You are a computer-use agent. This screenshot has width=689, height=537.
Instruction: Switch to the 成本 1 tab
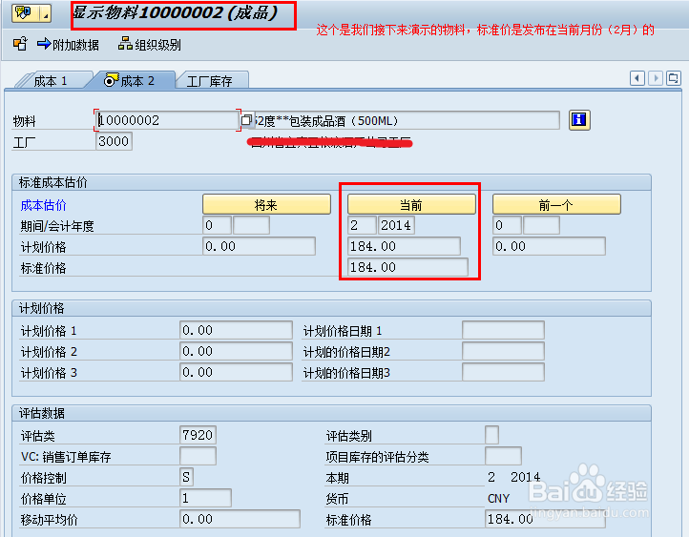[51, 81]
